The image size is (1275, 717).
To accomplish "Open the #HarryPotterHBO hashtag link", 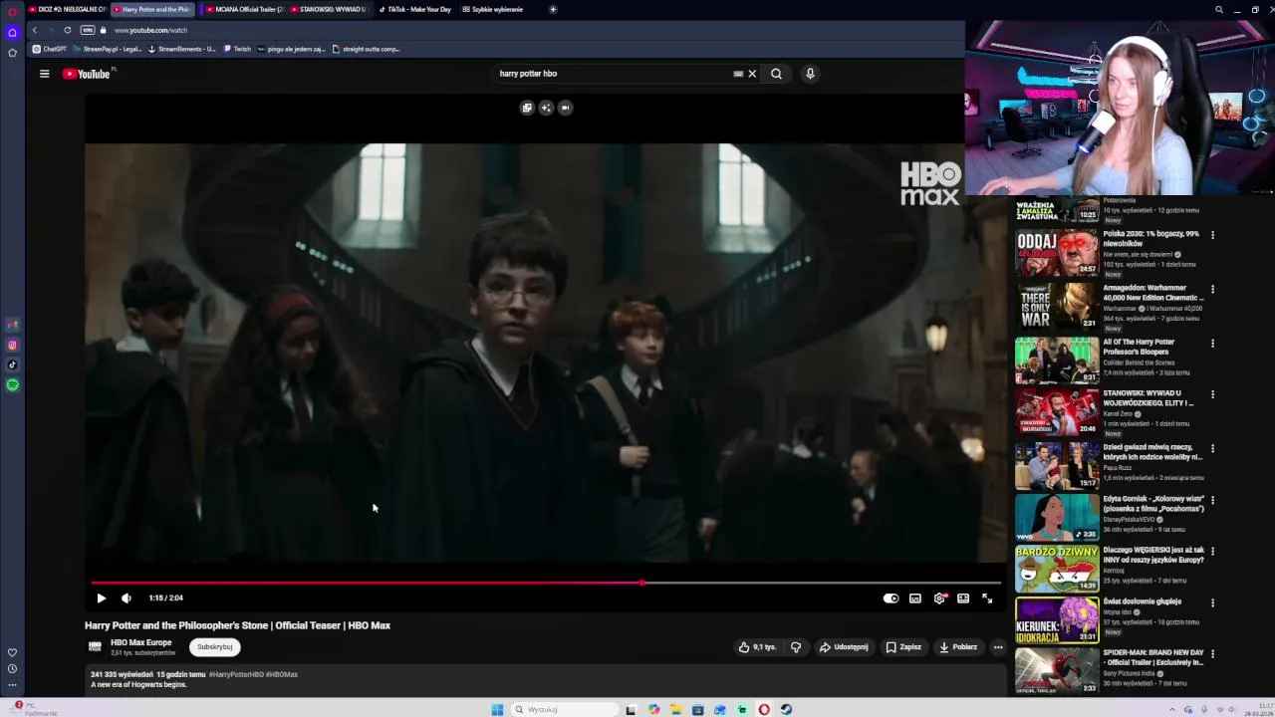I will 236,674.
